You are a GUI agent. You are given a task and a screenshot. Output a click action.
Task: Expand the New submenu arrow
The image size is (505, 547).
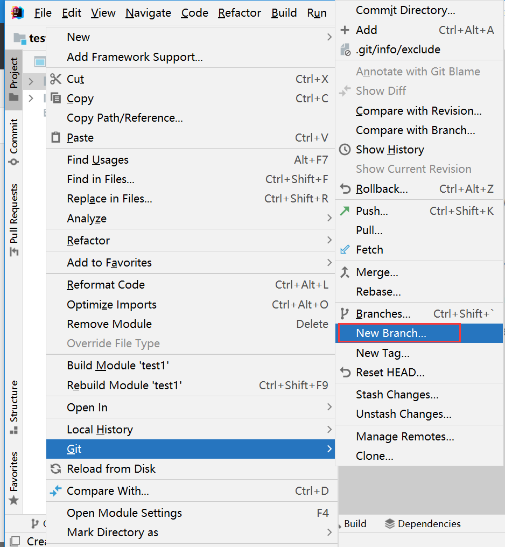[329, 37]
